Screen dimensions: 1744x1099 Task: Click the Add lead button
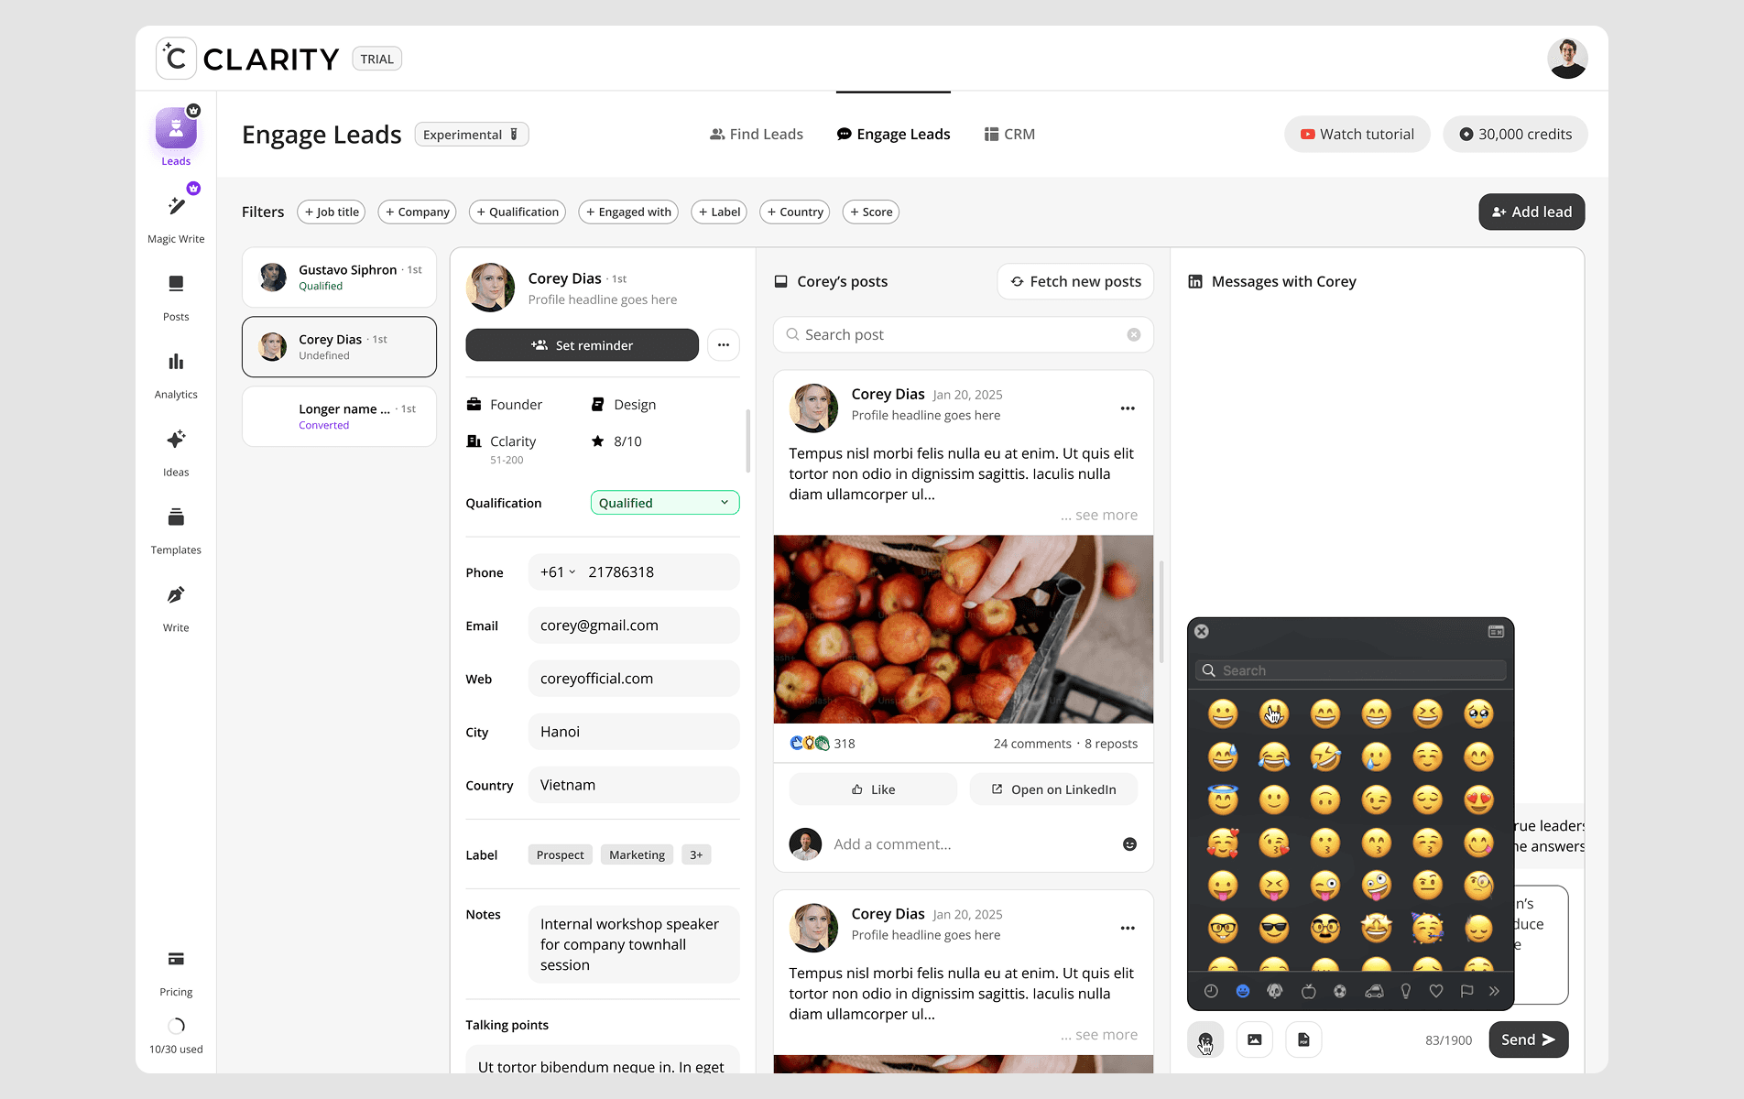coord(1531,212)
